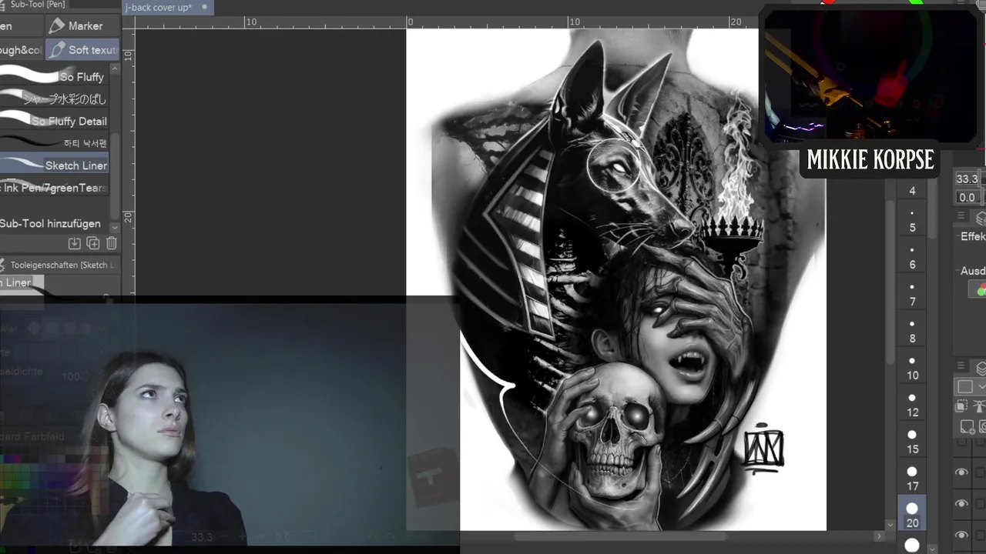Screen dimensions: 986x554
Task: Select the layers stack icon above the blending dropdown
Action: pyautogui.click(x=981, y=369)
